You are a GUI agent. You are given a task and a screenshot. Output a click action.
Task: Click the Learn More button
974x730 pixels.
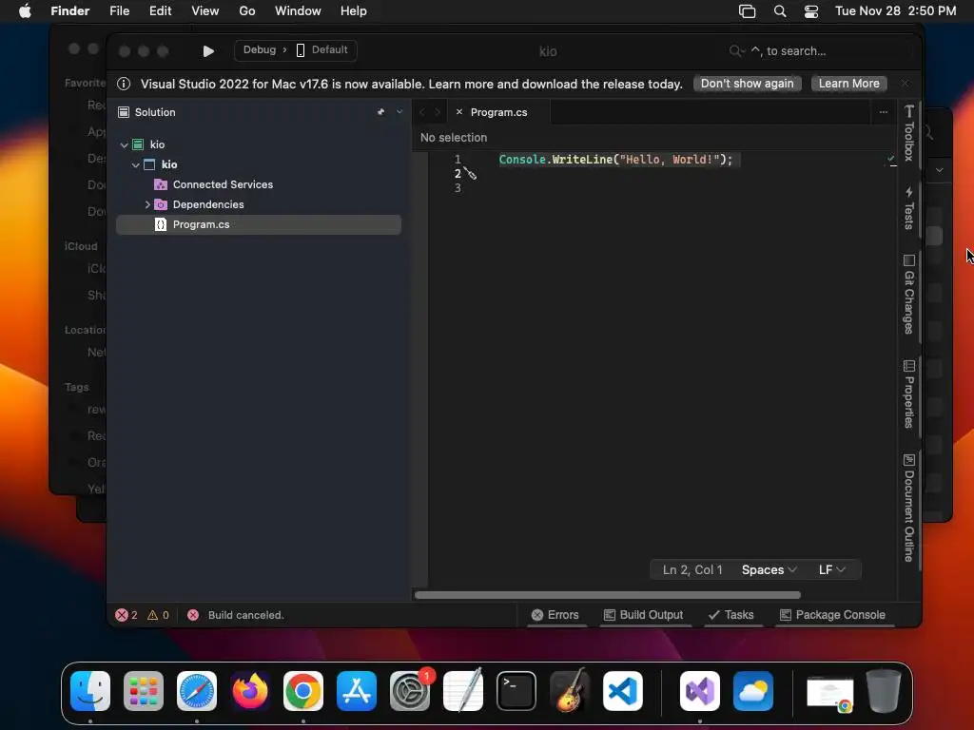pos(848,84)
